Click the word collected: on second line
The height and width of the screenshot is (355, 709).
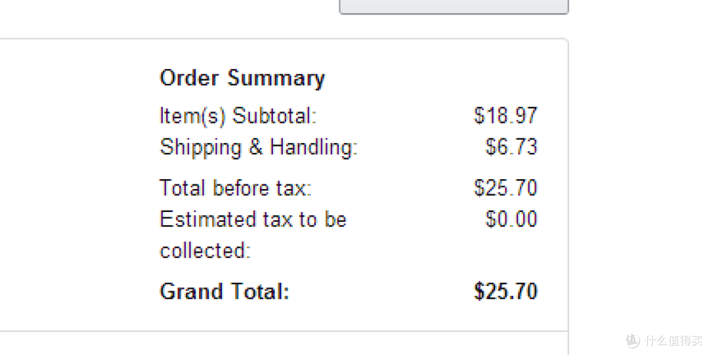tap(205, 251)
